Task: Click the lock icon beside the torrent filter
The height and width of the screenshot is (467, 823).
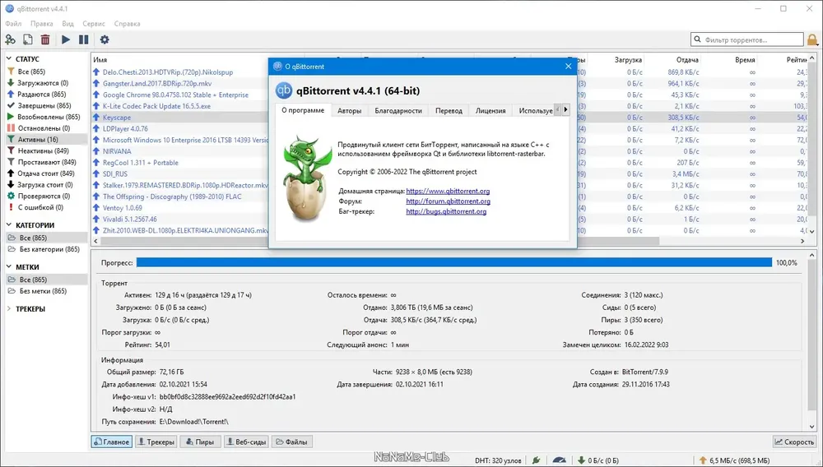Action: (812, 39)
